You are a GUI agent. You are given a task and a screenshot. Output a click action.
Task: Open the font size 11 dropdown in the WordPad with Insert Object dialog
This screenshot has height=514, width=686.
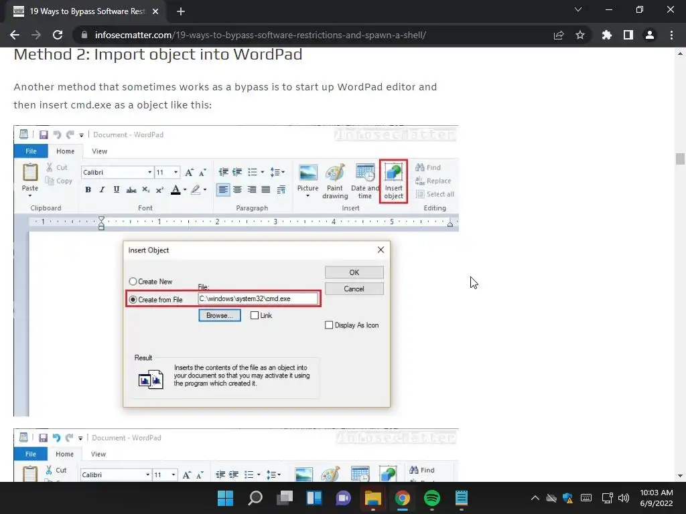pos(176,172)
